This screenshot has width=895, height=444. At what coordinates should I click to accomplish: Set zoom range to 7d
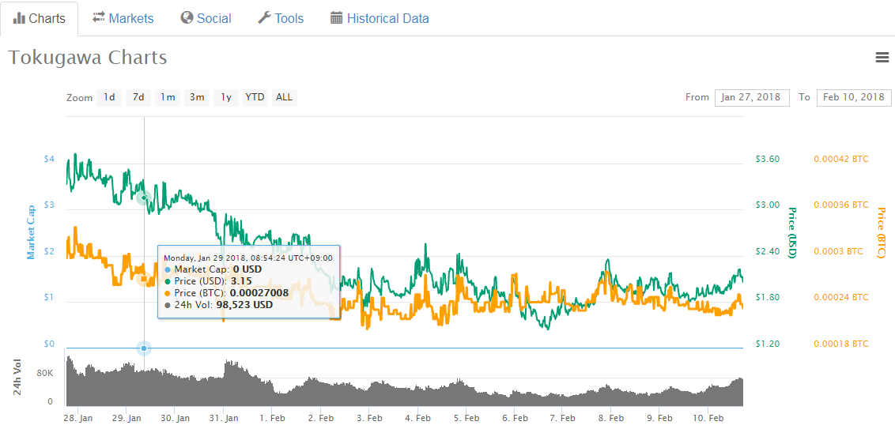click(x=138, y=97)
